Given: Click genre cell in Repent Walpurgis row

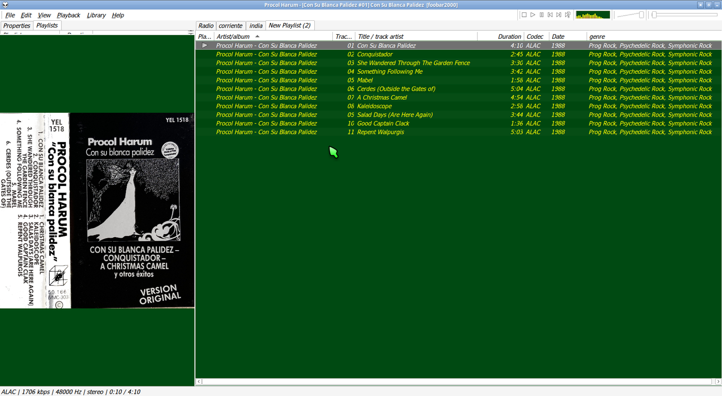Looking at the screenshot, I should pyautogui.click(x=650, y=132).
